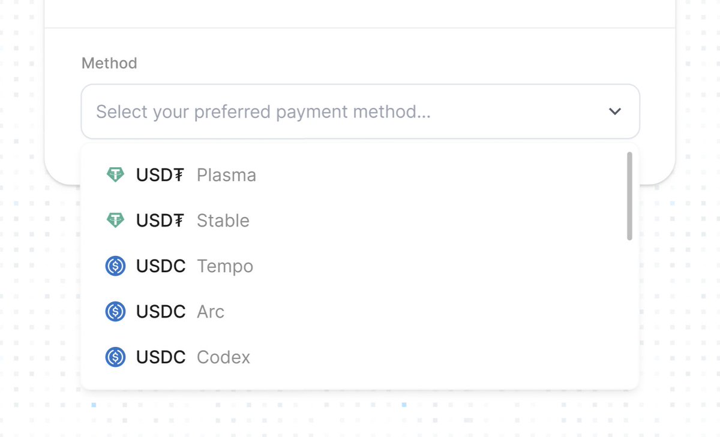Click the Tether icon beside Stable
720x437 pixels.
(x=115, y=220)
